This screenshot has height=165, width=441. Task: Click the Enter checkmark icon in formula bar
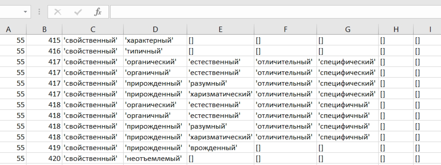78,13
